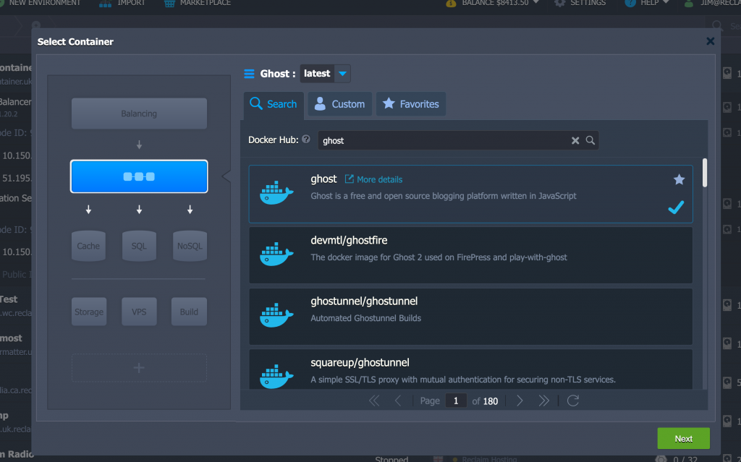Image resolution: width=741 pixels, height=462 pixels.
Task: Open 'More details' link for ghost image
Action: [x=374, y=179]
